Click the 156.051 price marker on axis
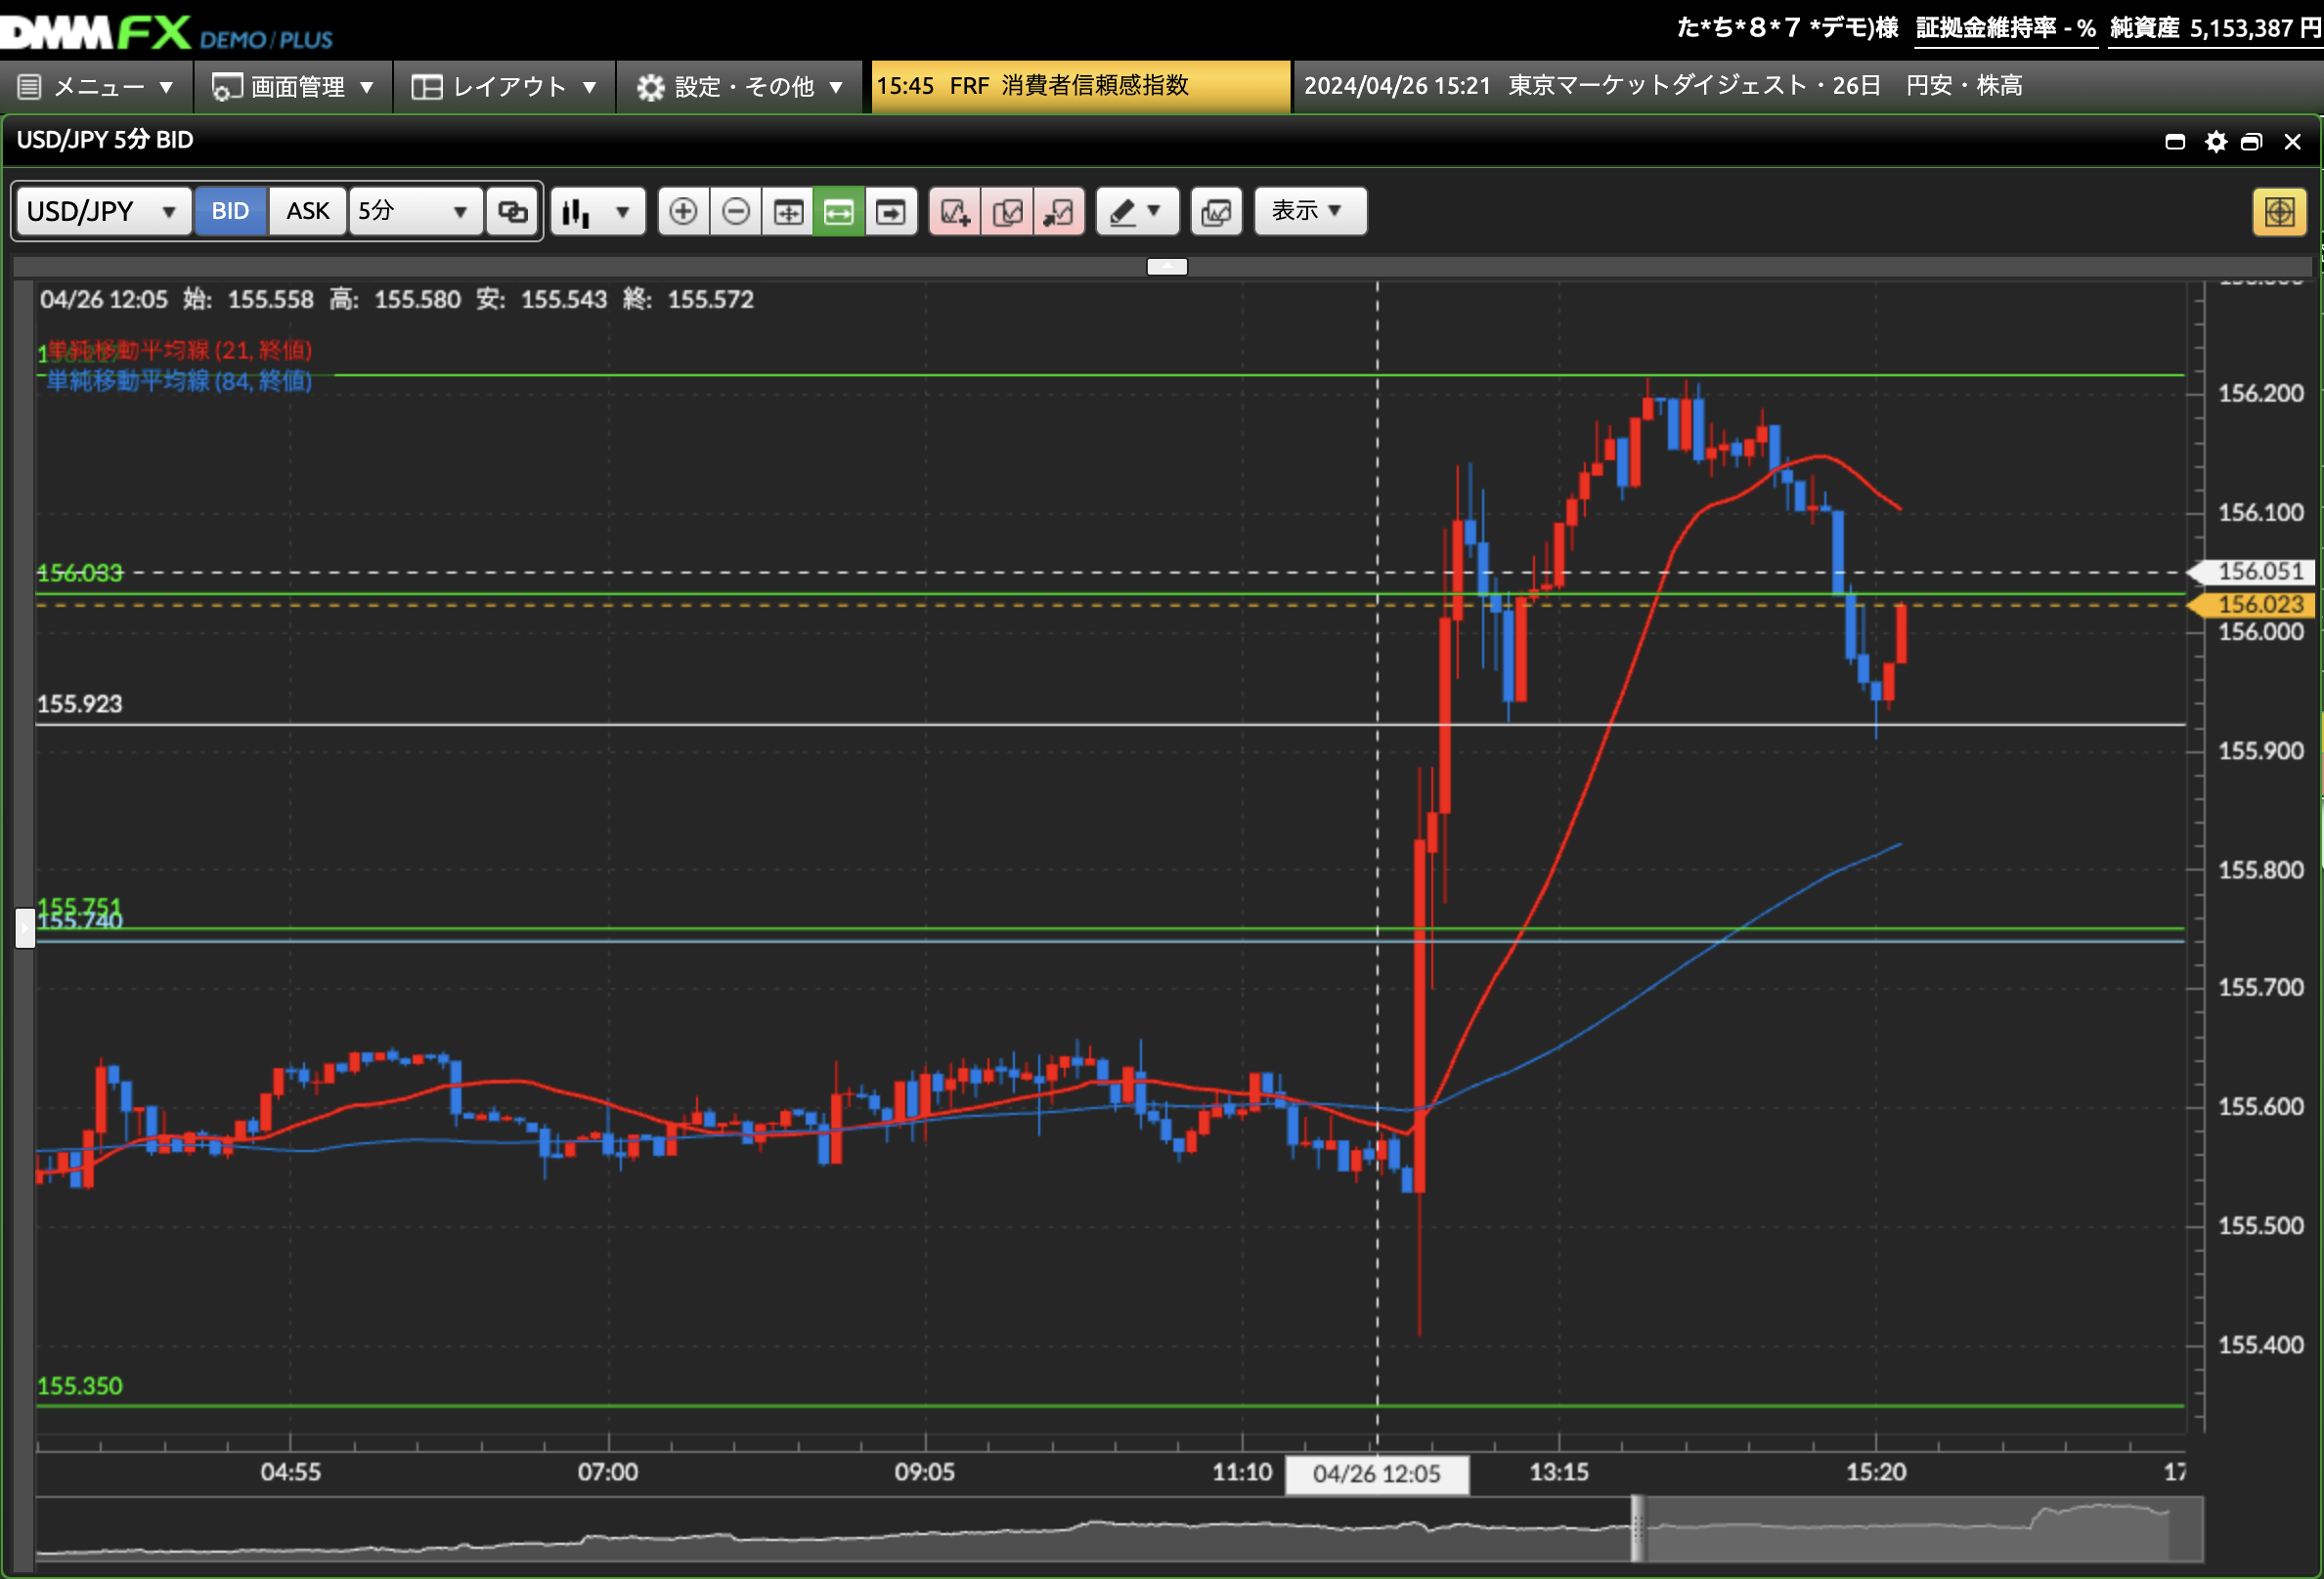The image size is (2324, 1579). tap(2251, 572)
